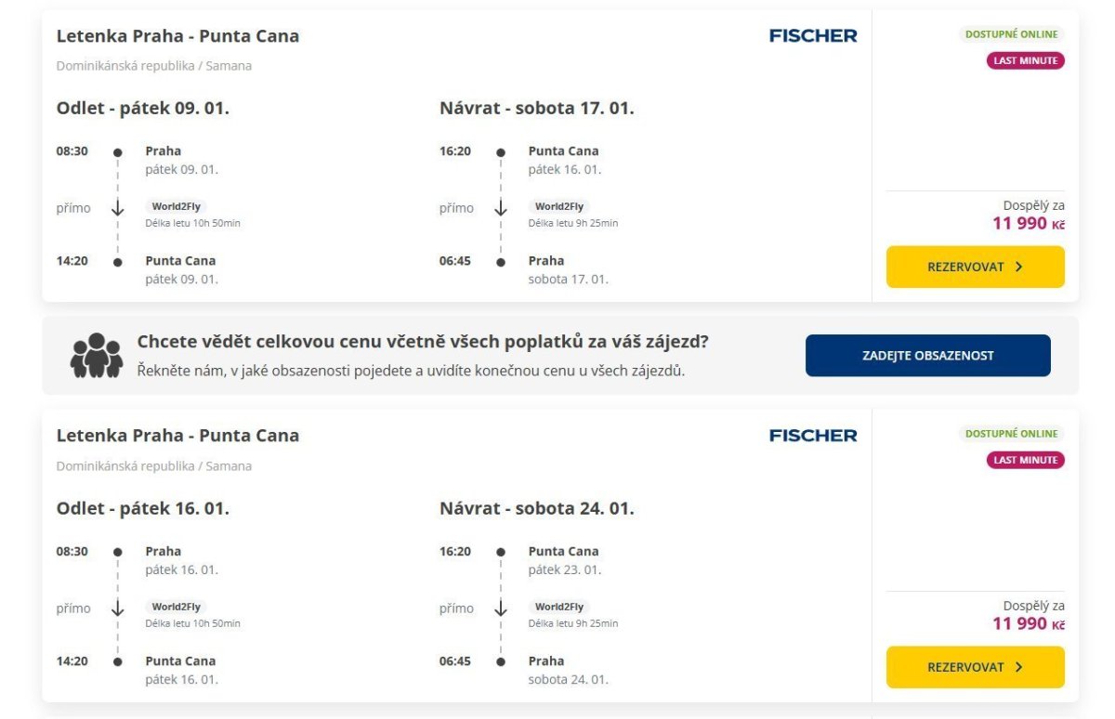
Task: Open the second Letenka Praha - Punta Cana title
Action: (177, 436)
